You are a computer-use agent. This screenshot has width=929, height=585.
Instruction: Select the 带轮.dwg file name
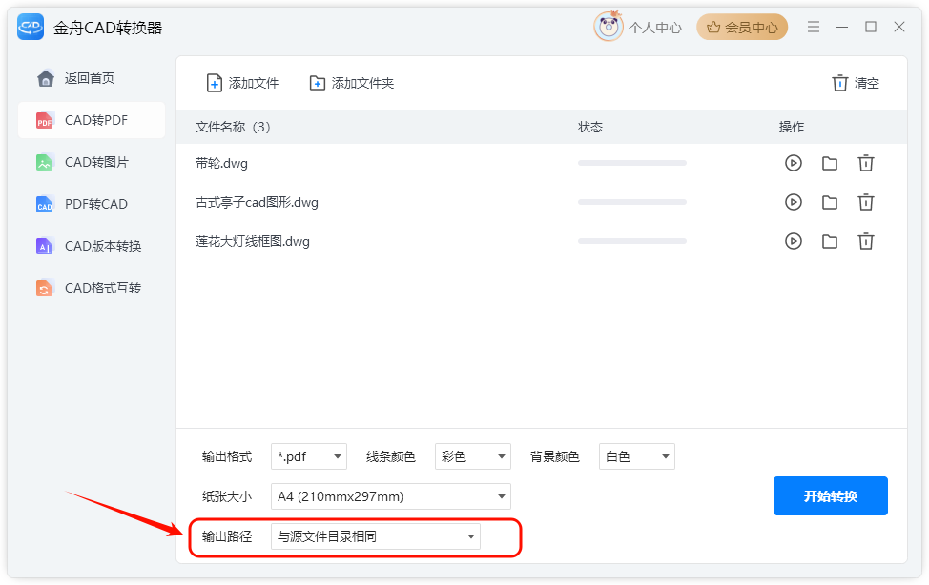221,164
